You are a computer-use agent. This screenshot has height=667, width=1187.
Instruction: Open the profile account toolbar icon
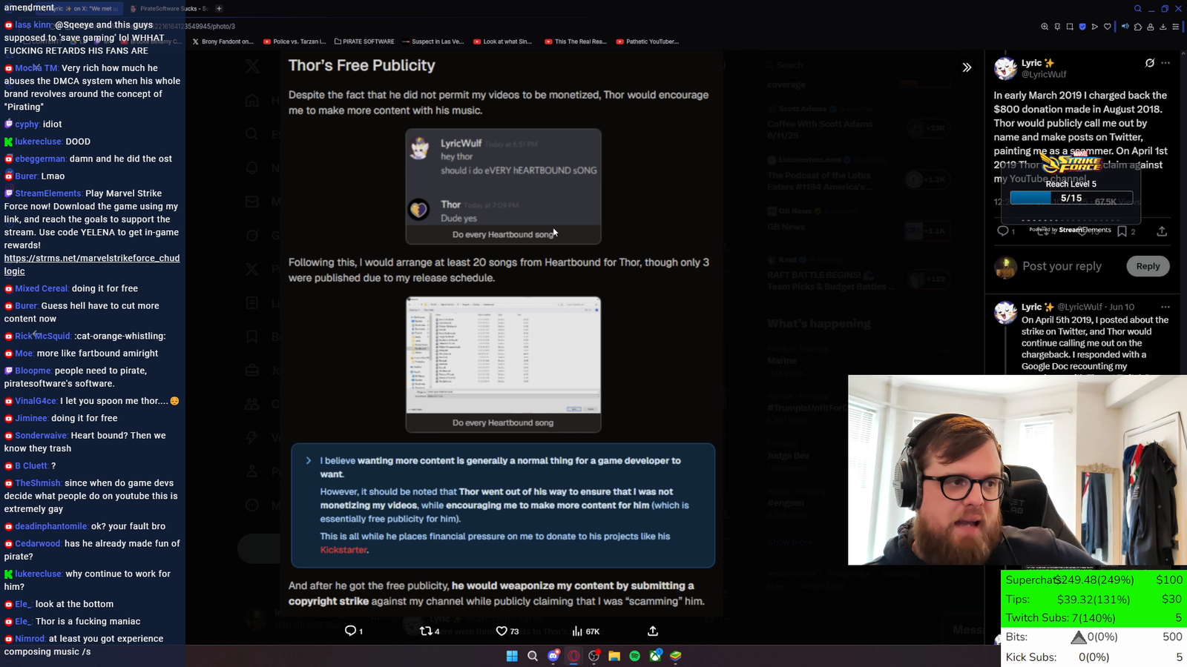[1151, 27]
